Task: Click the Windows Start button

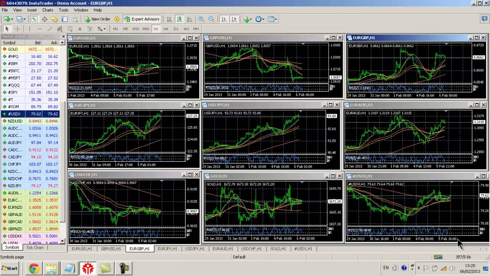Action: (x=10, y=268)
